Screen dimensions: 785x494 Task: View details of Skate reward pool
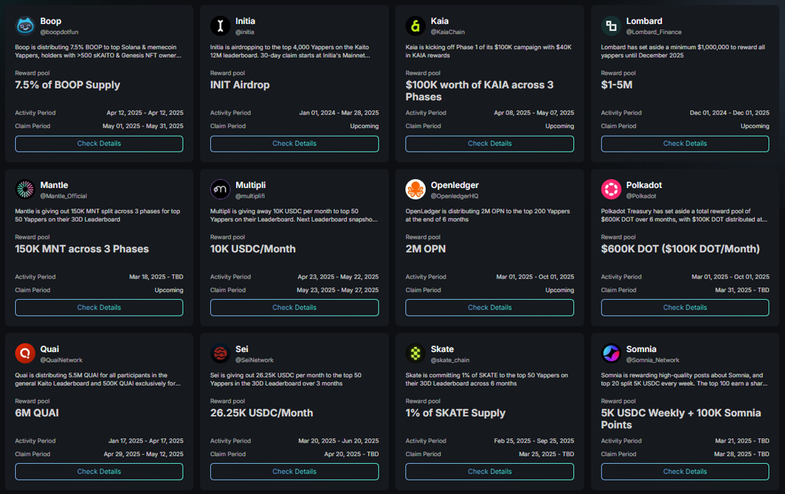pos(490,471)
